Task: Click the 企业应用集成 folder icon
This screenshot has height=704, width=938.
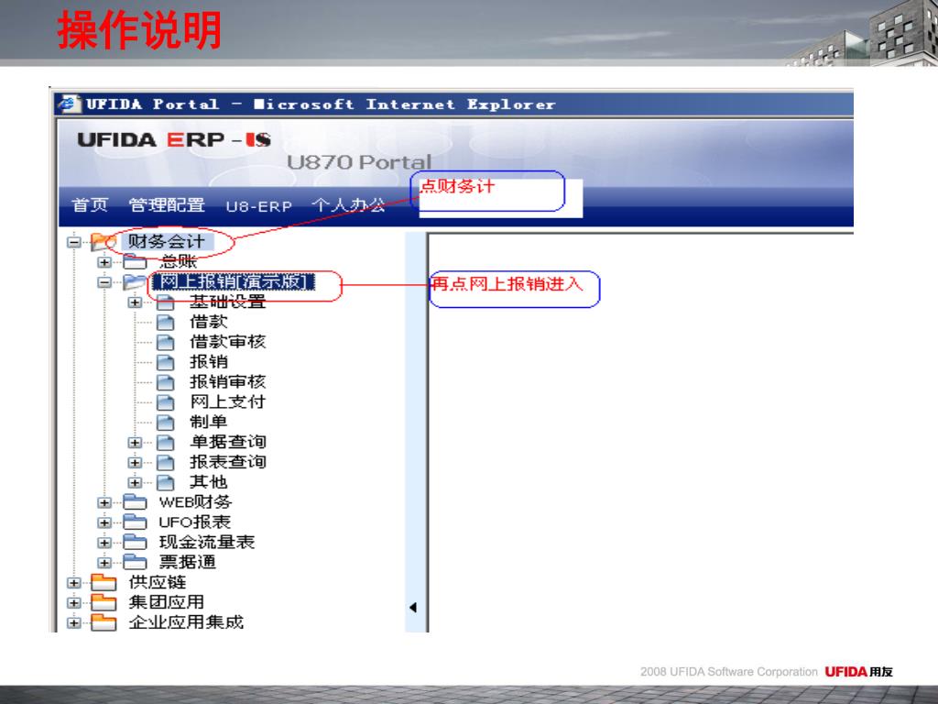Action: click(104, 622)
